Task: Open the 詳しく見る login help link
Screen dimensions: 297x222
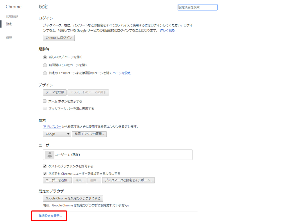Action: click(x=167, y=30)
